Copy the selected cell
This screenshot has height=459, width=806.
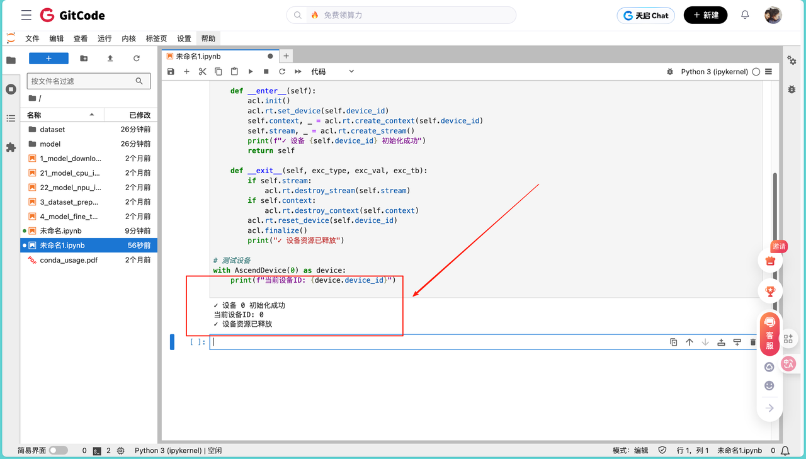click(x=219, y=72)
